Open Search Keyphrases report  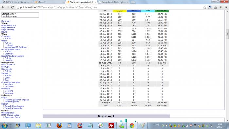click(x=14, y=106)
